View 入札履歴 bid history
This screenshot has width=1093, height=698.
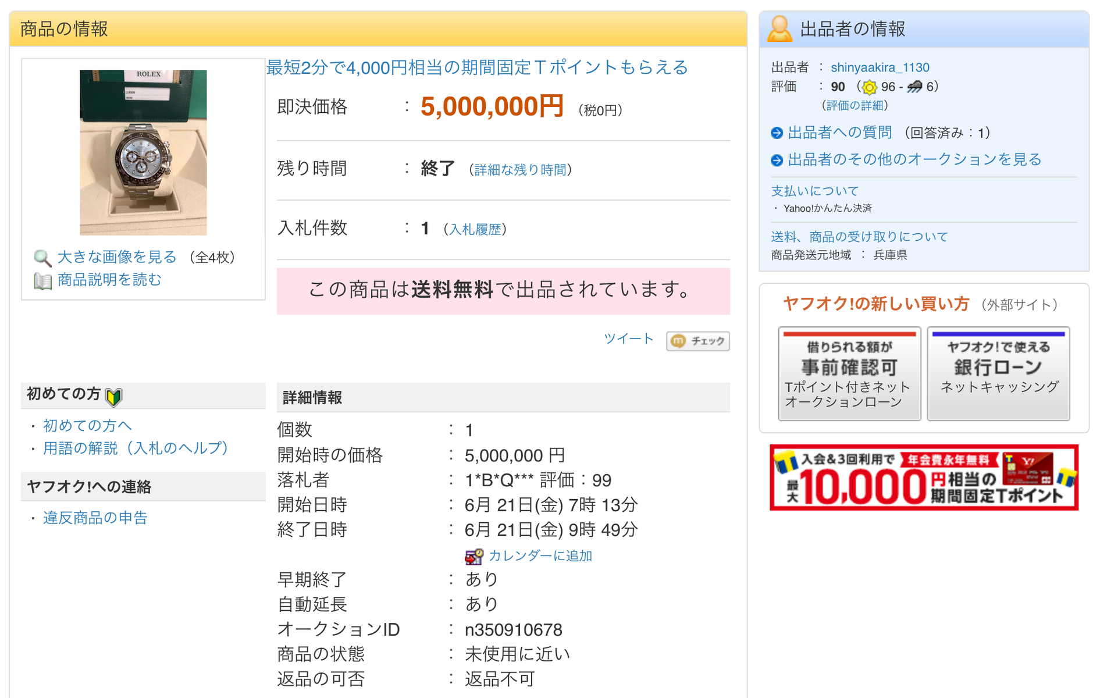(475, 229)
